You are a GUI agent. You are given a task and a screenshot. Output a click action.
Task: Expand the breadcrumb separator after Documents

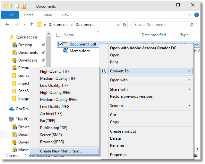click(72, 25)
